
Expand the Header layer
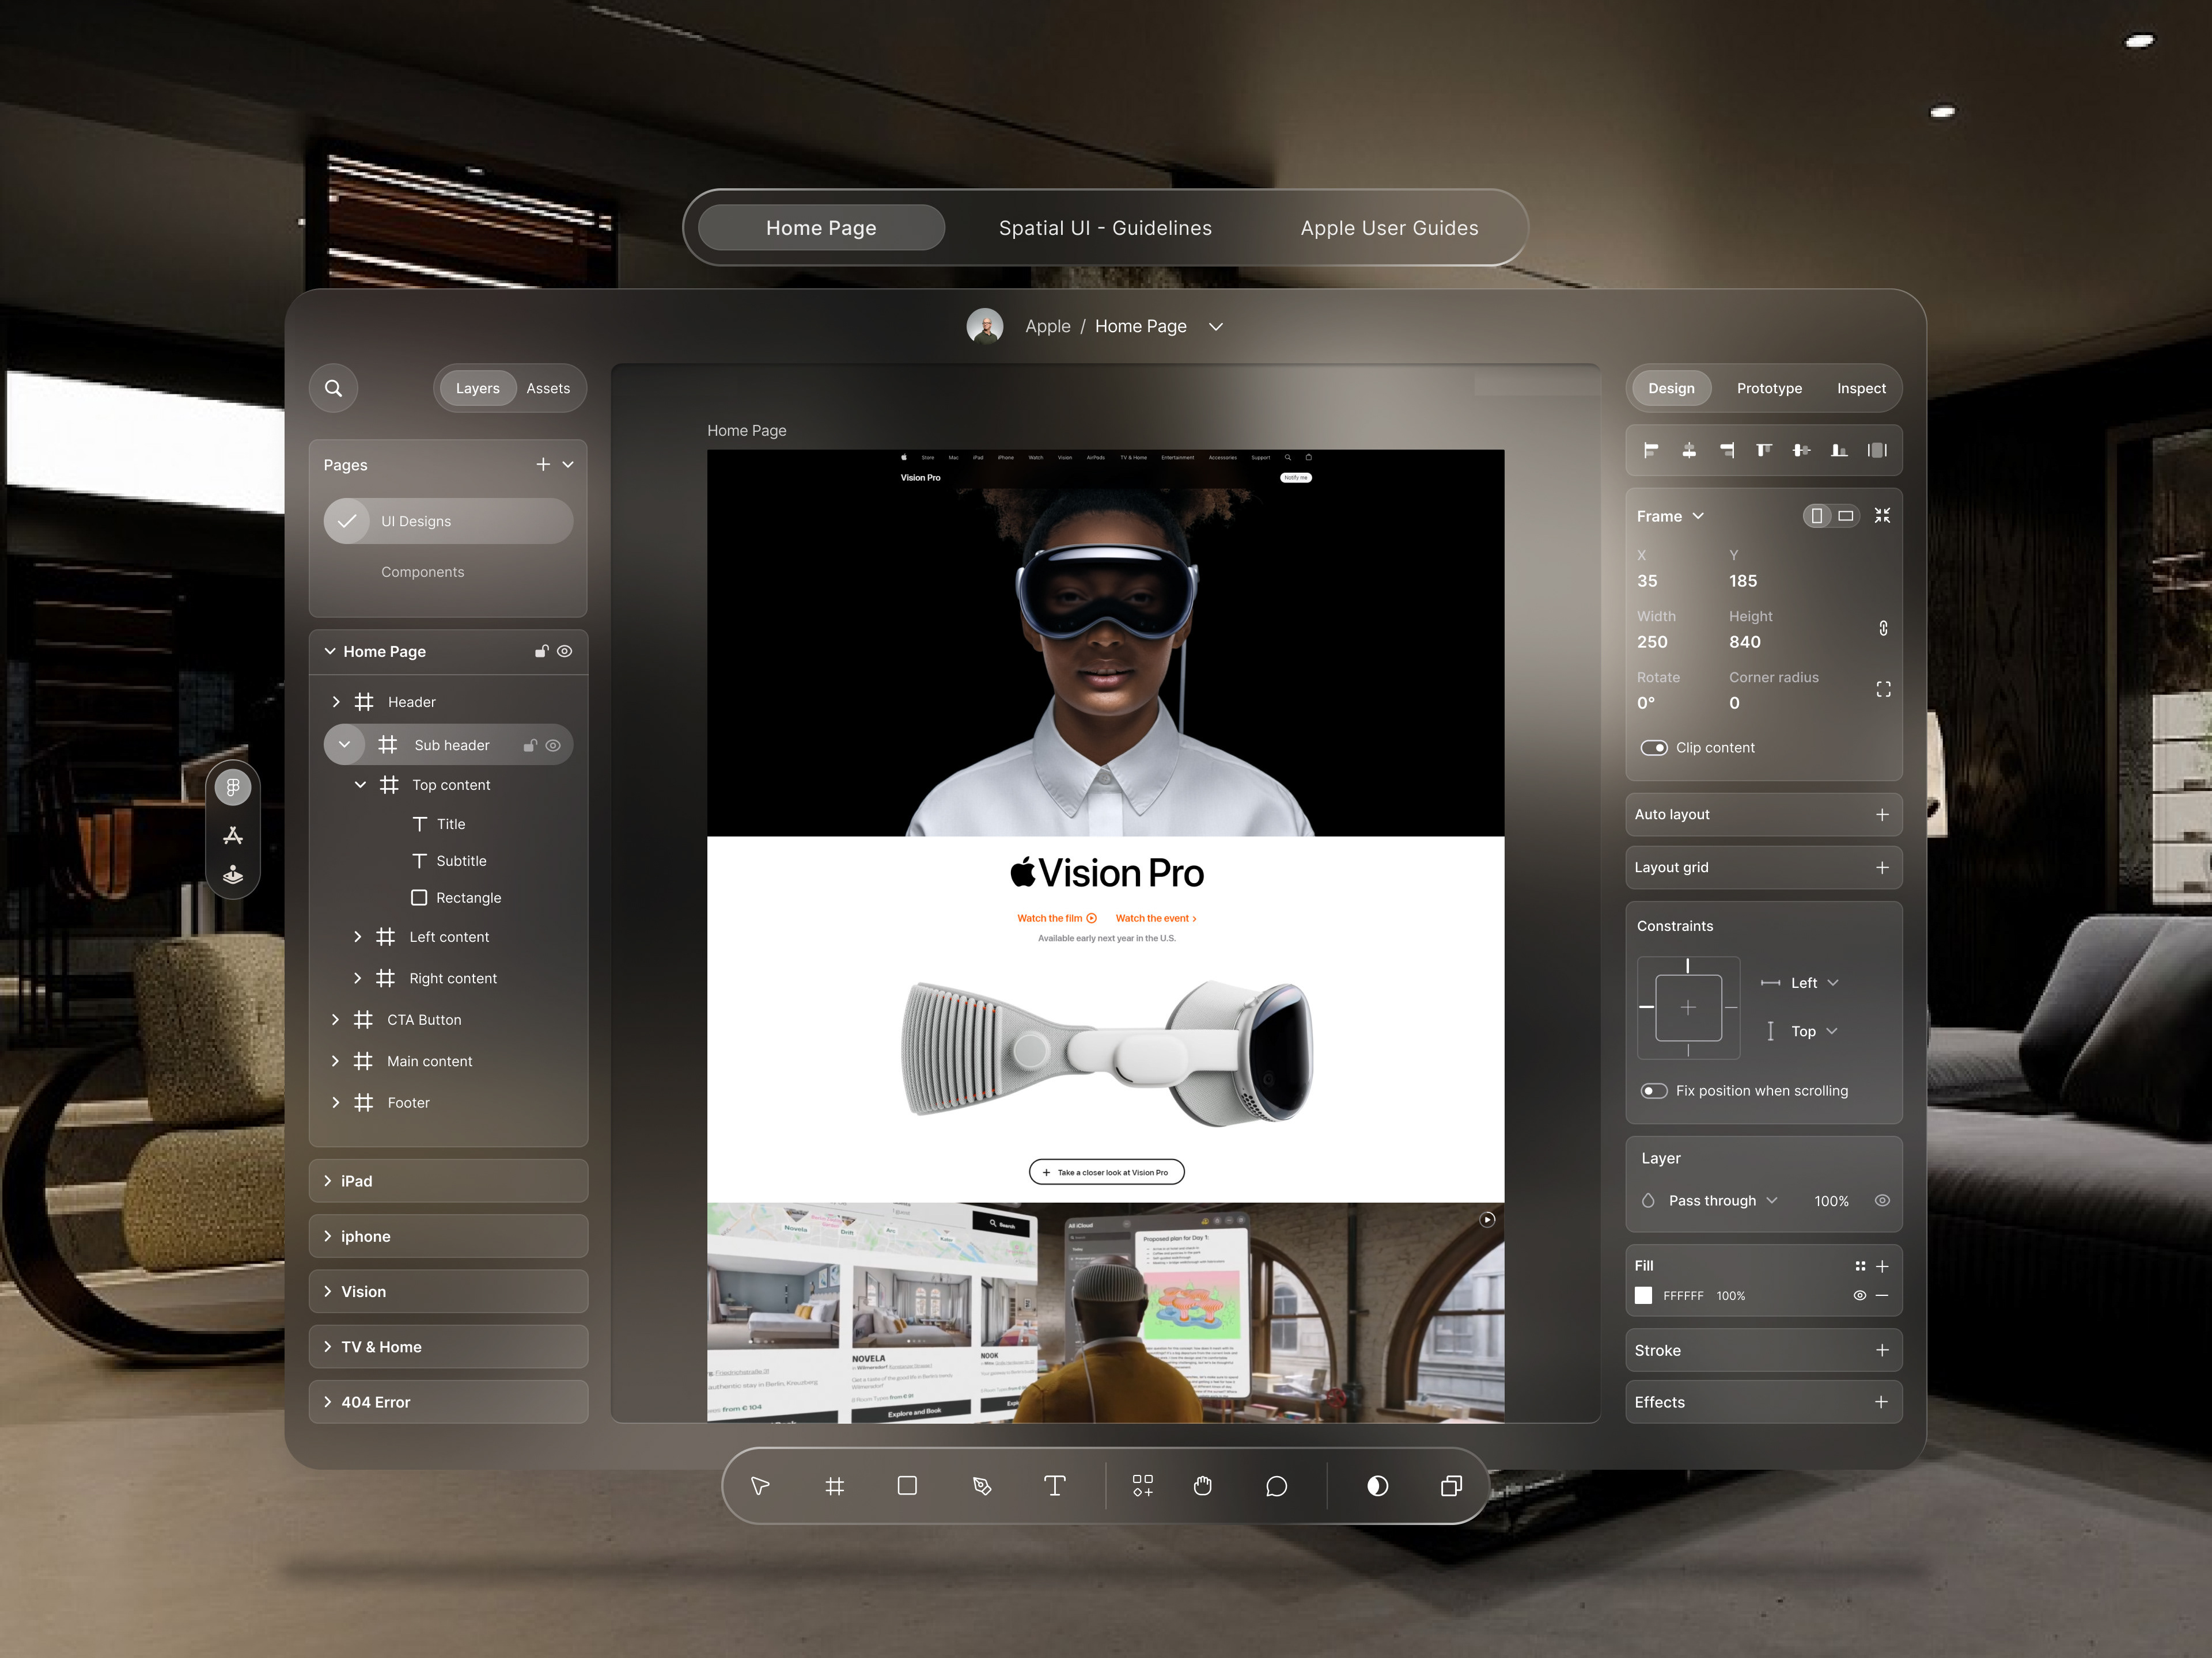(x=336, y=702)
